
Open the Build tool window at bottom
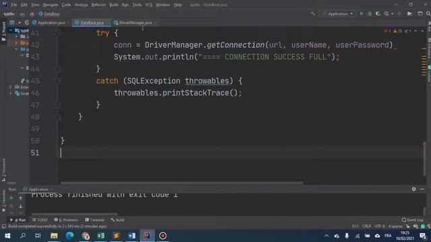[118, 220]
